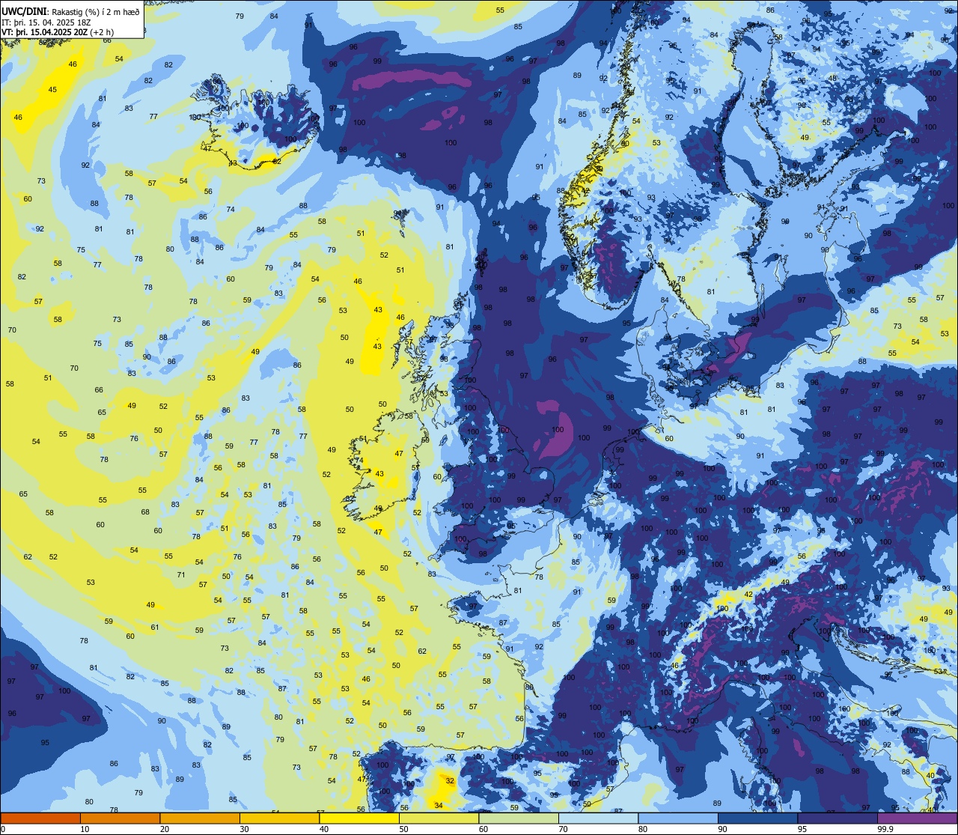Click the 10 tick label under the legend
The height and width of the screenshot is (835, 958).
click(86, 829)
